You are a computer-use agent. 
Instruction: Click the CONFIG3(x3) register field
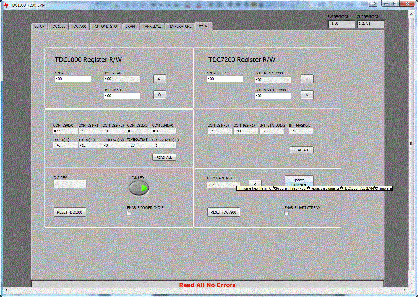tap(139, 131)
